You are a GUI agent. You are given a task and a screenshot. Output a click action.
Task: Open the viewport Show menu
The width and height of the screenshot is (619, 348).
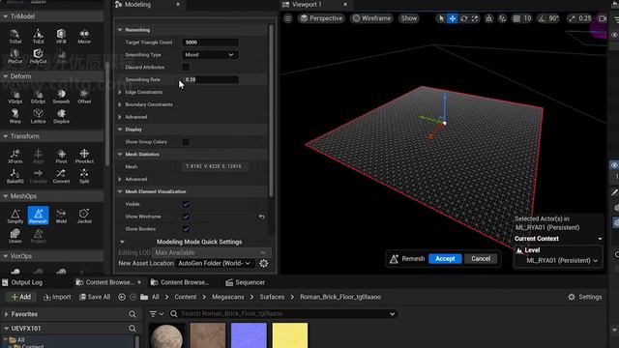click(408, 18)
